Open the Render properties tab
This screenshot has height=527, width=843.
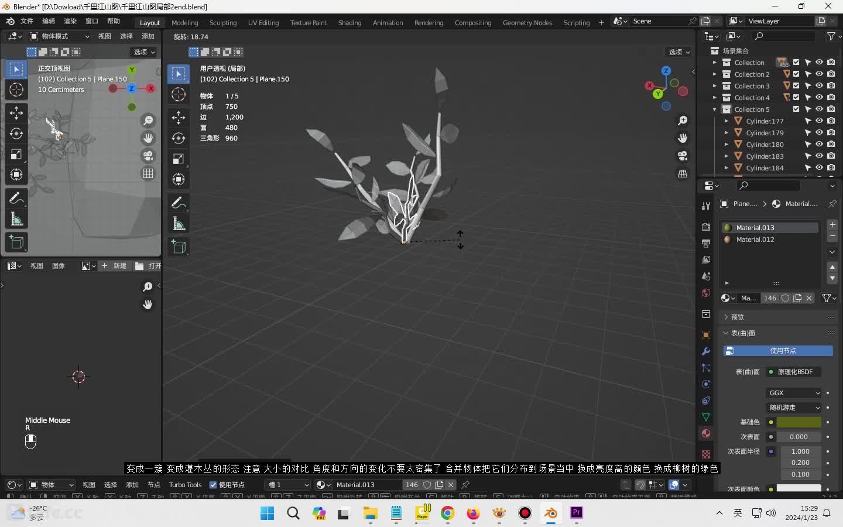click(706, 227)
